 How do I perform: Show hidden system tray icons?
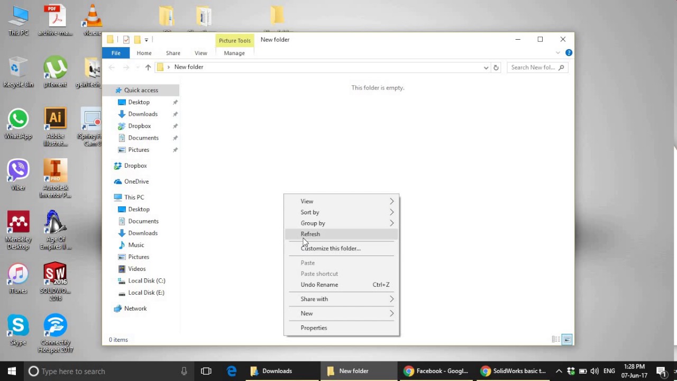559,371
